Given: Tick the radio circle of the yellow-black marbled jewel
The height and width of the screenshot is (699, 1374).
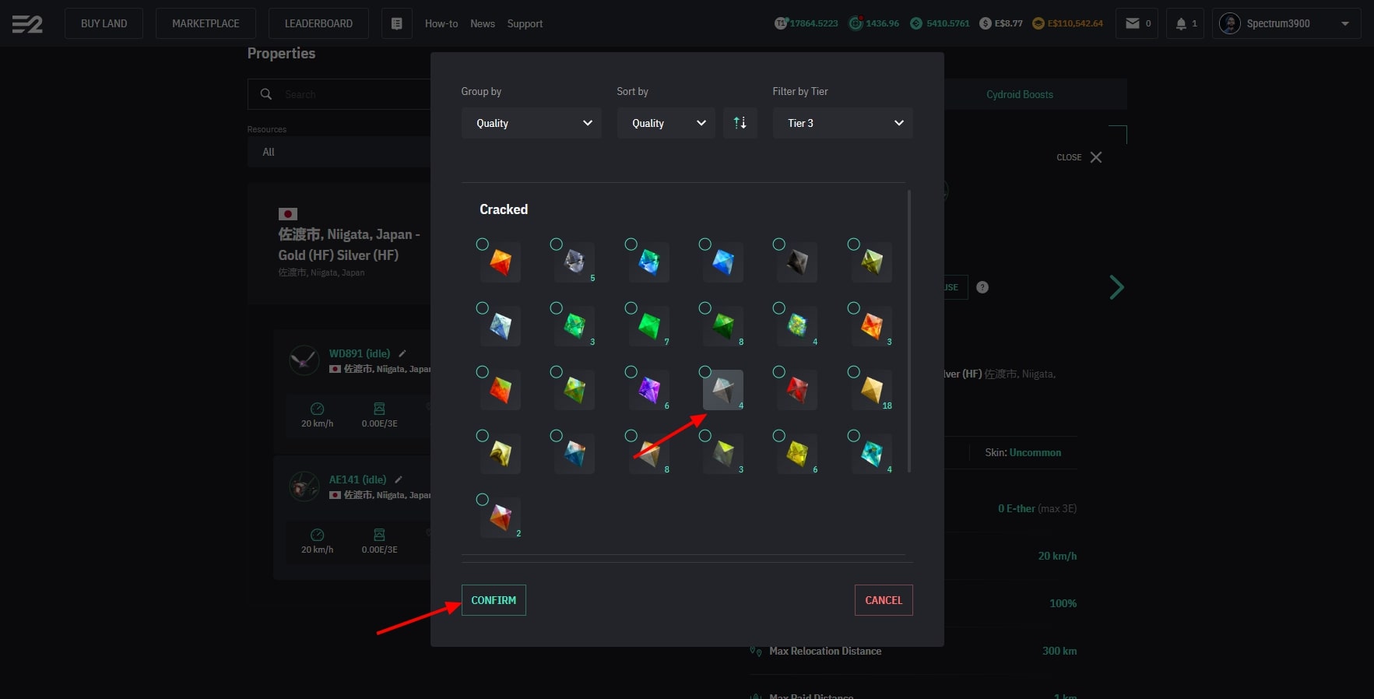Looking at the screenshot, I should [482, 436].
